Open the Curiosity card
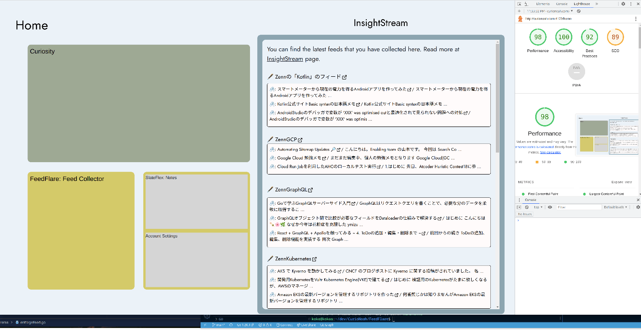This screenshot has width=641, height=333. (139, 103)
